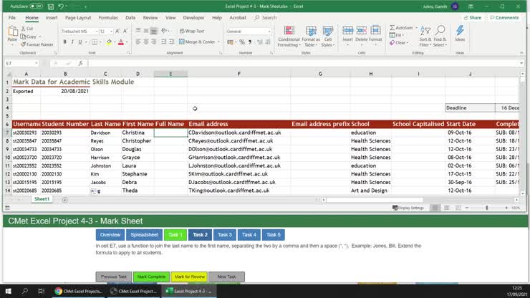530x298 pixels.
Task: Switch to the Page Layout tab
Action: (x=78, y=18)
